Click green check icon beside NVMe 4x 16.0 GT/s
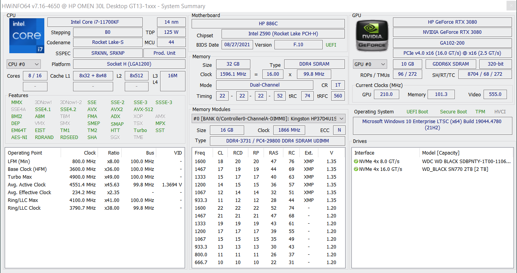The width and height of the screenshot is (517, 273). tap(356, 169)
